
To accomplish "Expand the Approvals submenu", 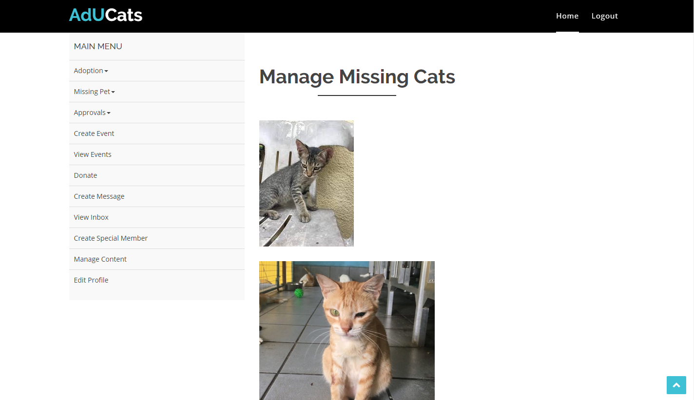I will point(92,113).
